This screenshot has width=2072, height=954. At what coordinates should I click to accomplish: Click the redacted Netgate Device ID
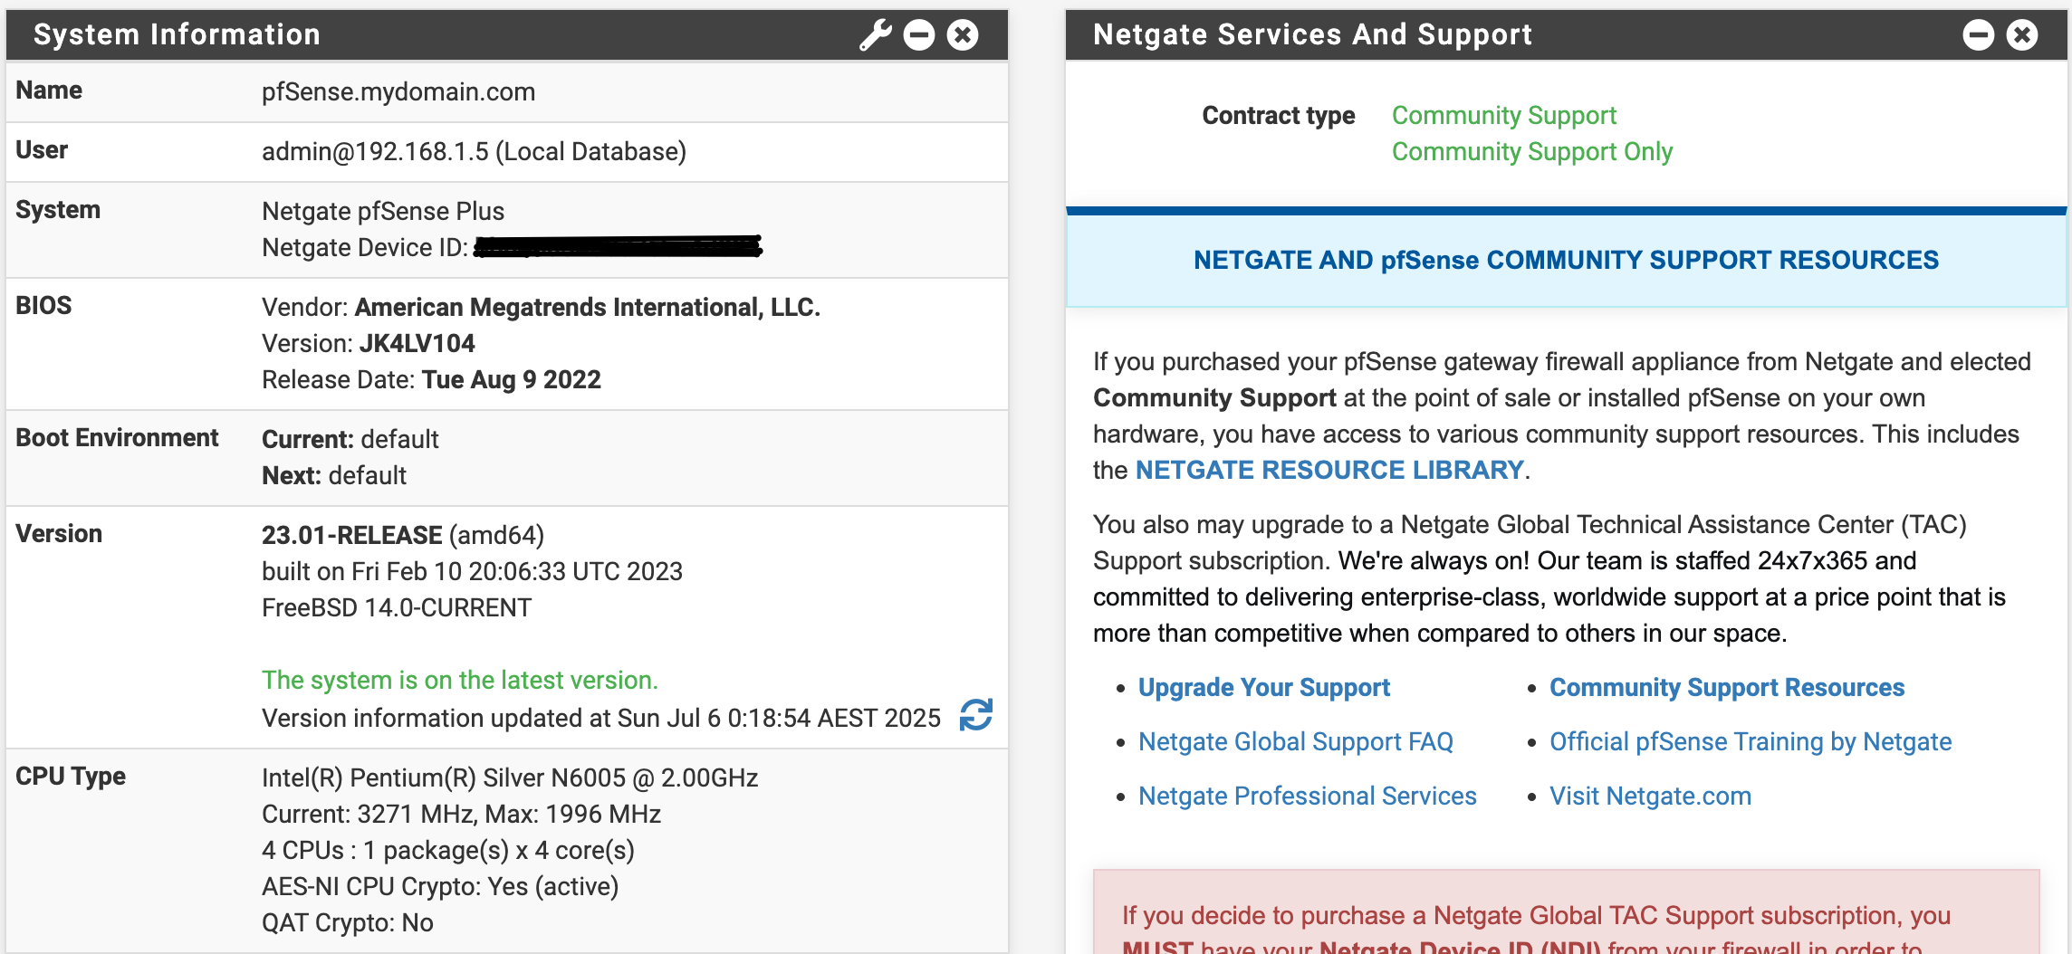point(618,247)
